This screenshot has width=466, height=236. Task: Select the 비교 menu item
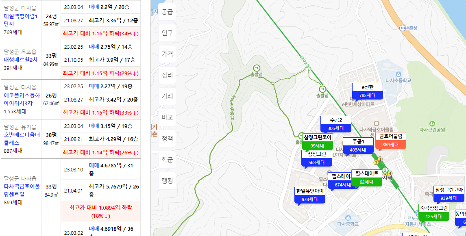(167, 117)
